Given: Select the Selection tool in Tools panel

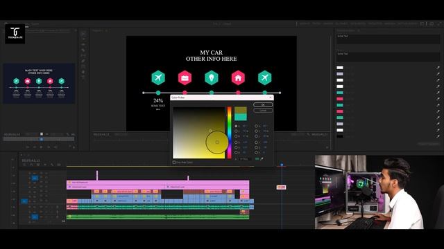Looking at the screenshot, I should (x=83, y=34).
